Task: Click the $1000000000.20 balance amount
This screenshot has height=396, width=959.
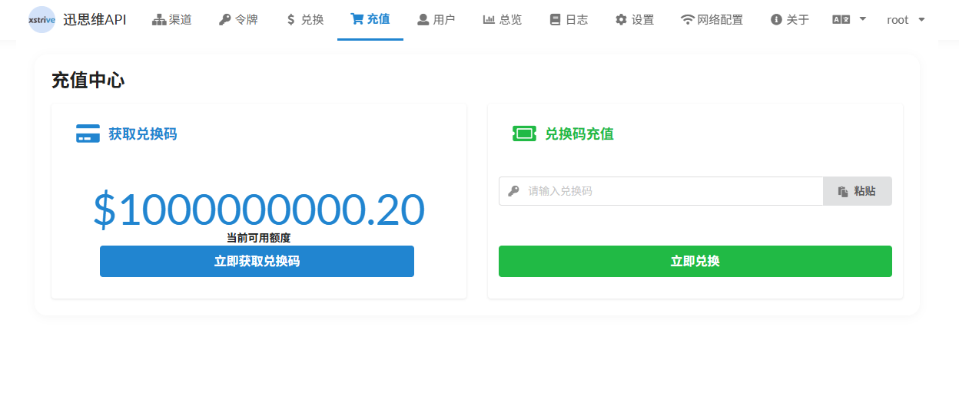Action: tap(259, 210)
